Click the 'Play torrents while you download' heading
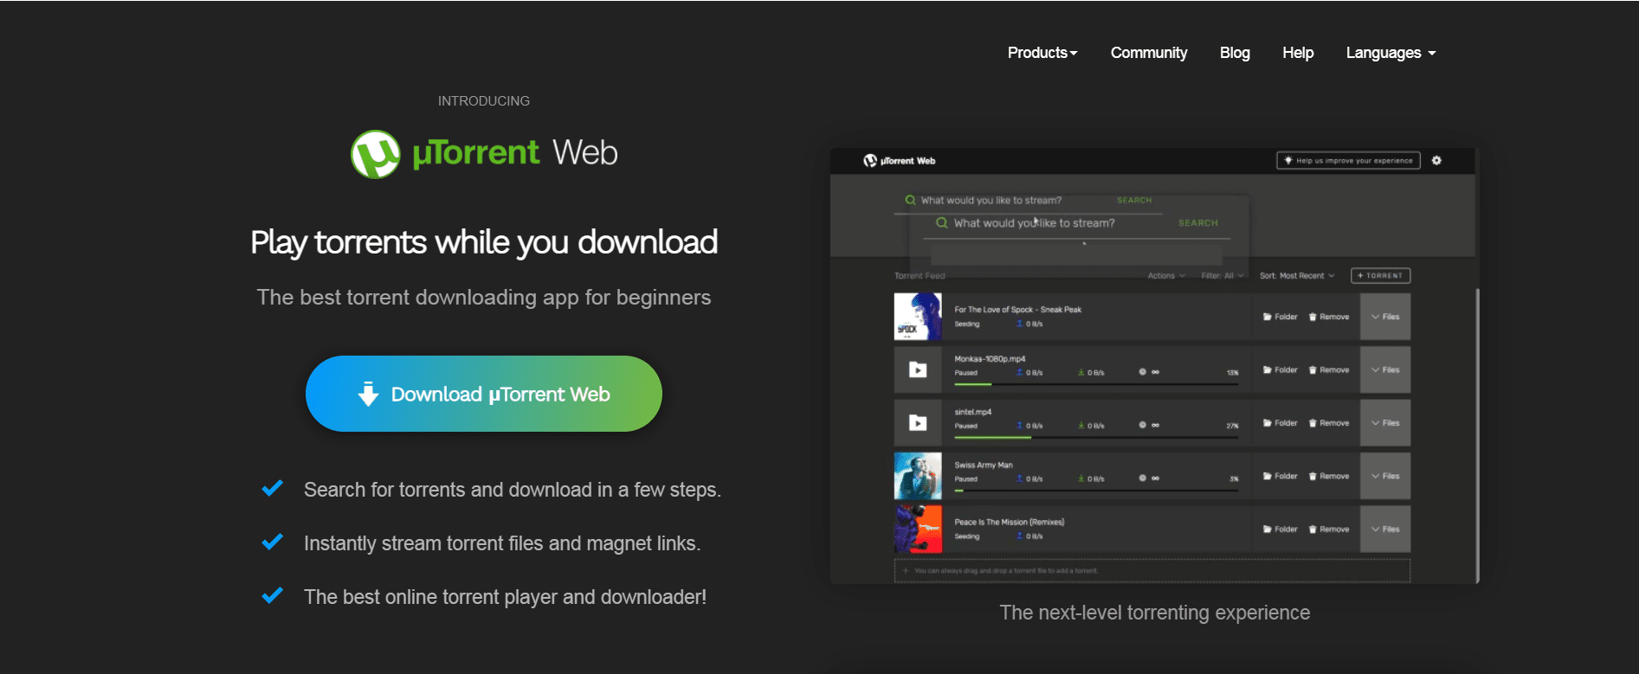The height and width of the screenshot is (674, 1639). [484, 242]
